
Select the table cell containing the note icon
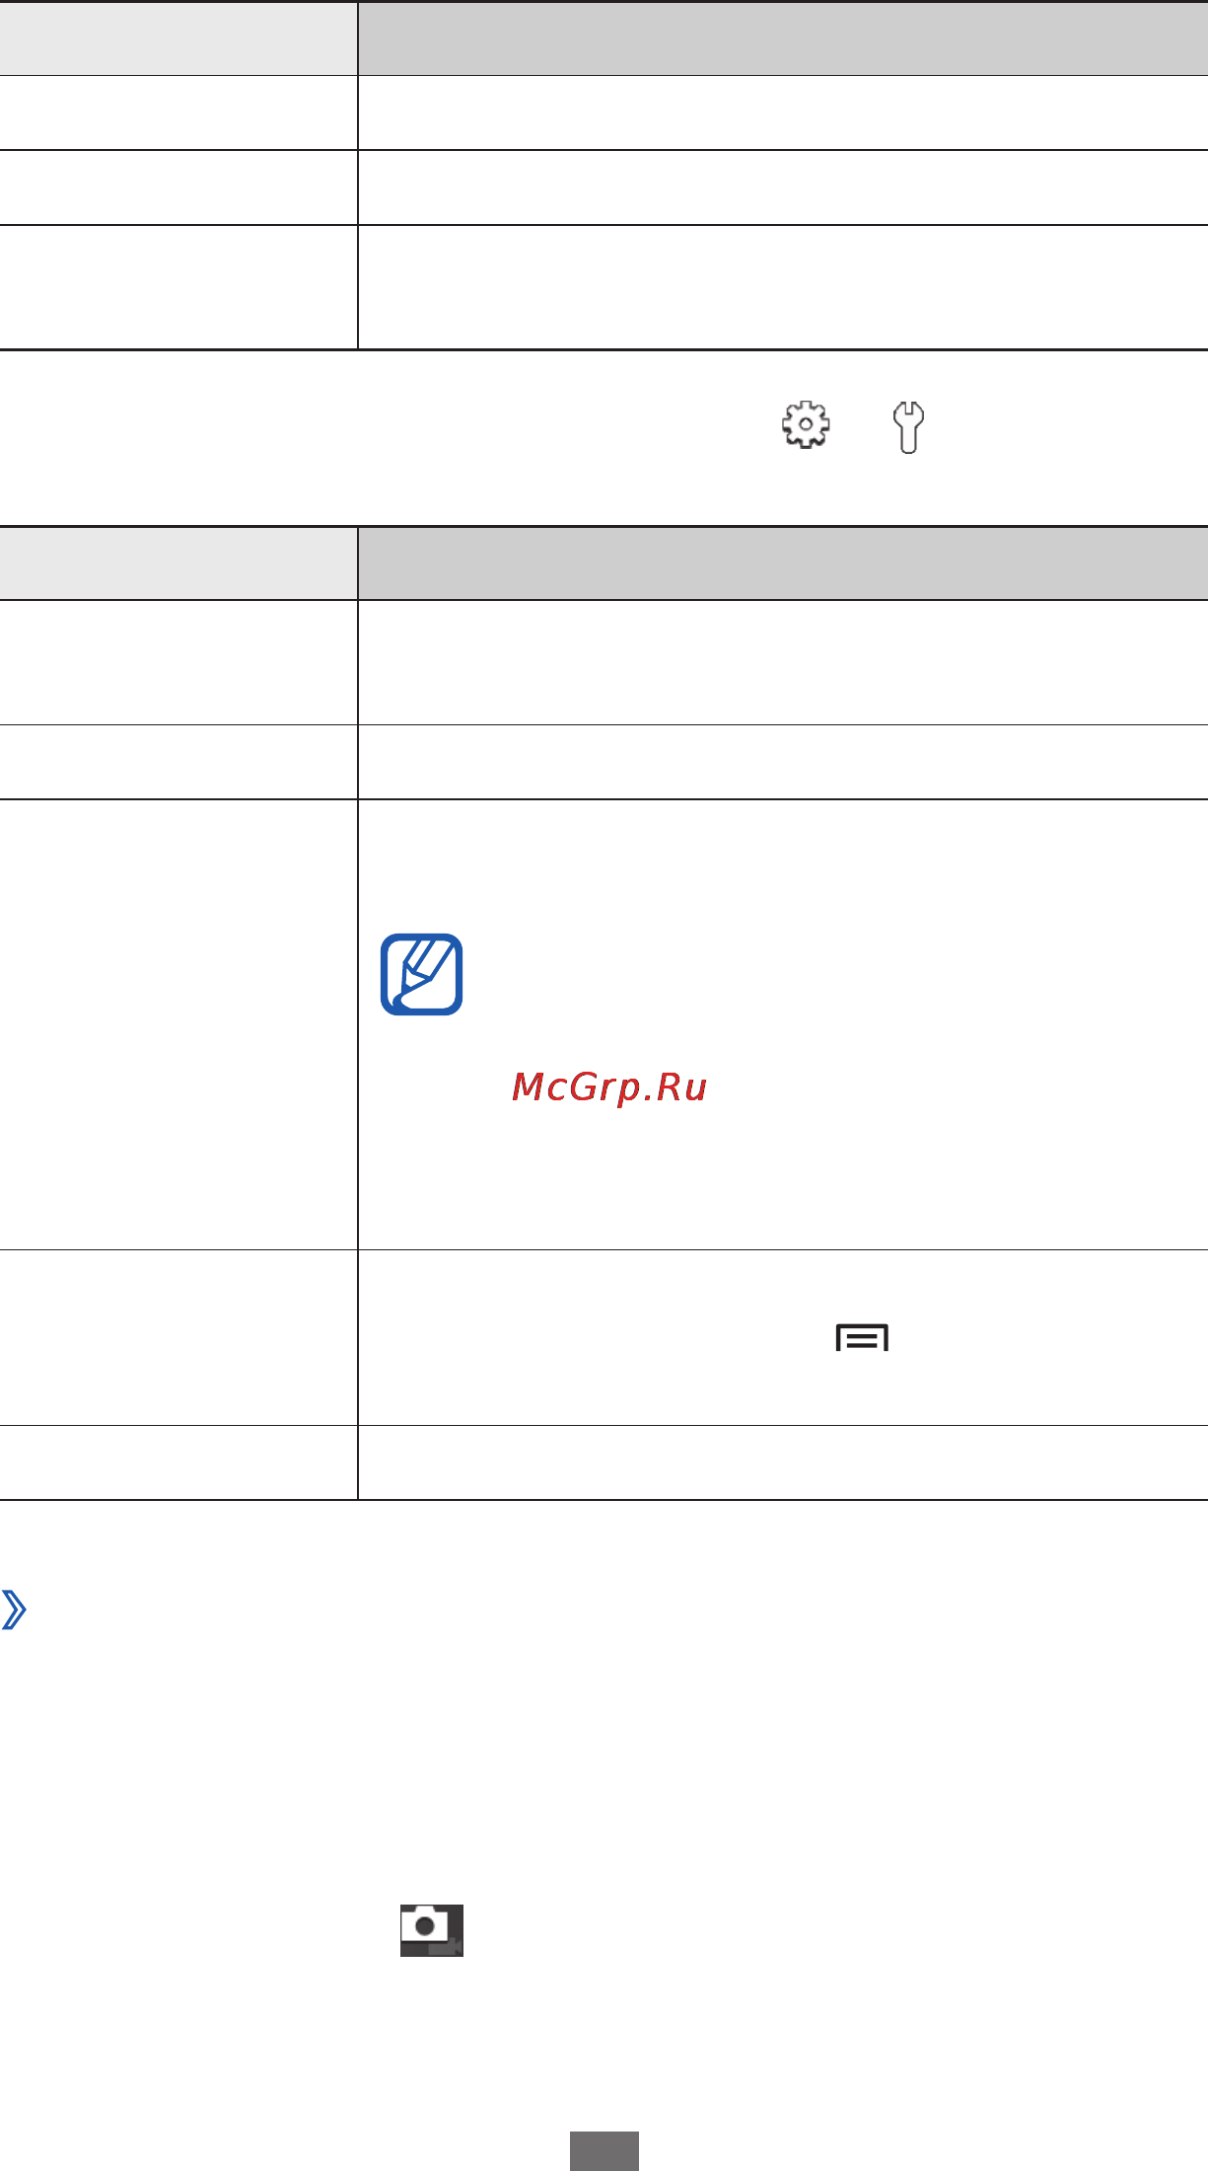(x=783, y=1024)
